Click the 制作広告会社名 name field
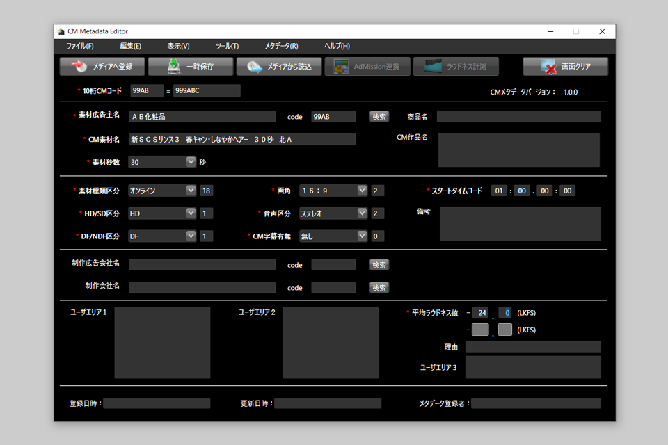Image resolution: width=668 pixels, height=445 pixels. click(202, 265)
